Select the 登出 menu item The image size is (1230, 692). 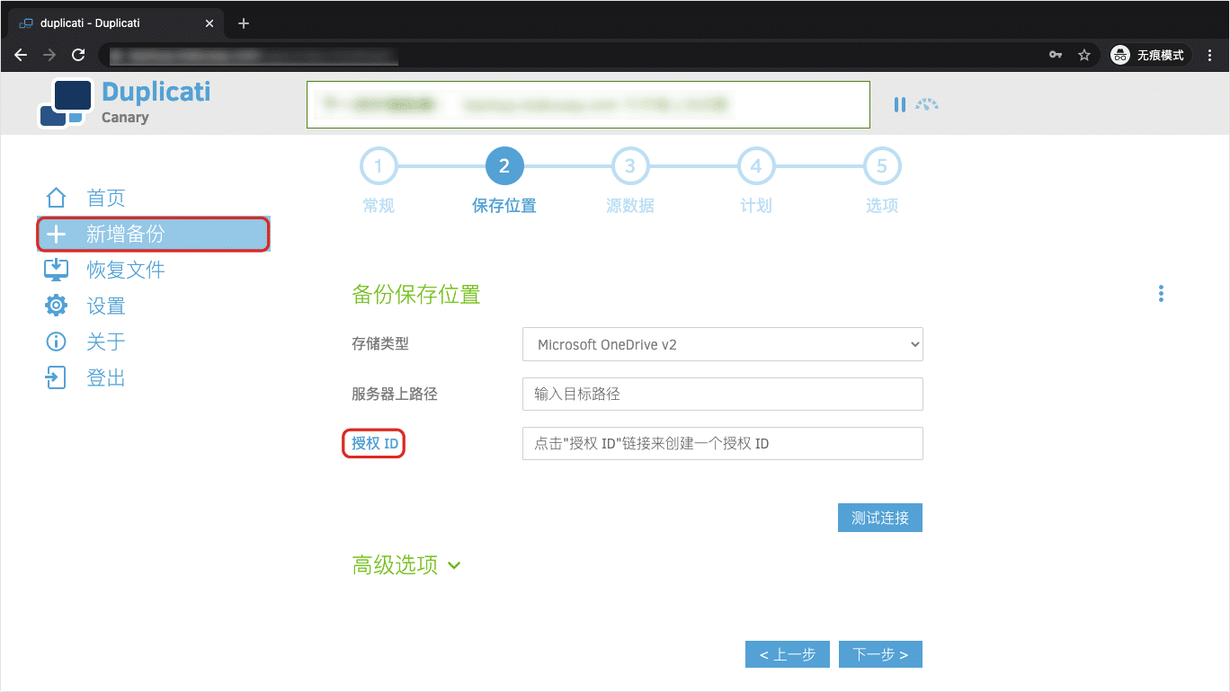(106, 377)
